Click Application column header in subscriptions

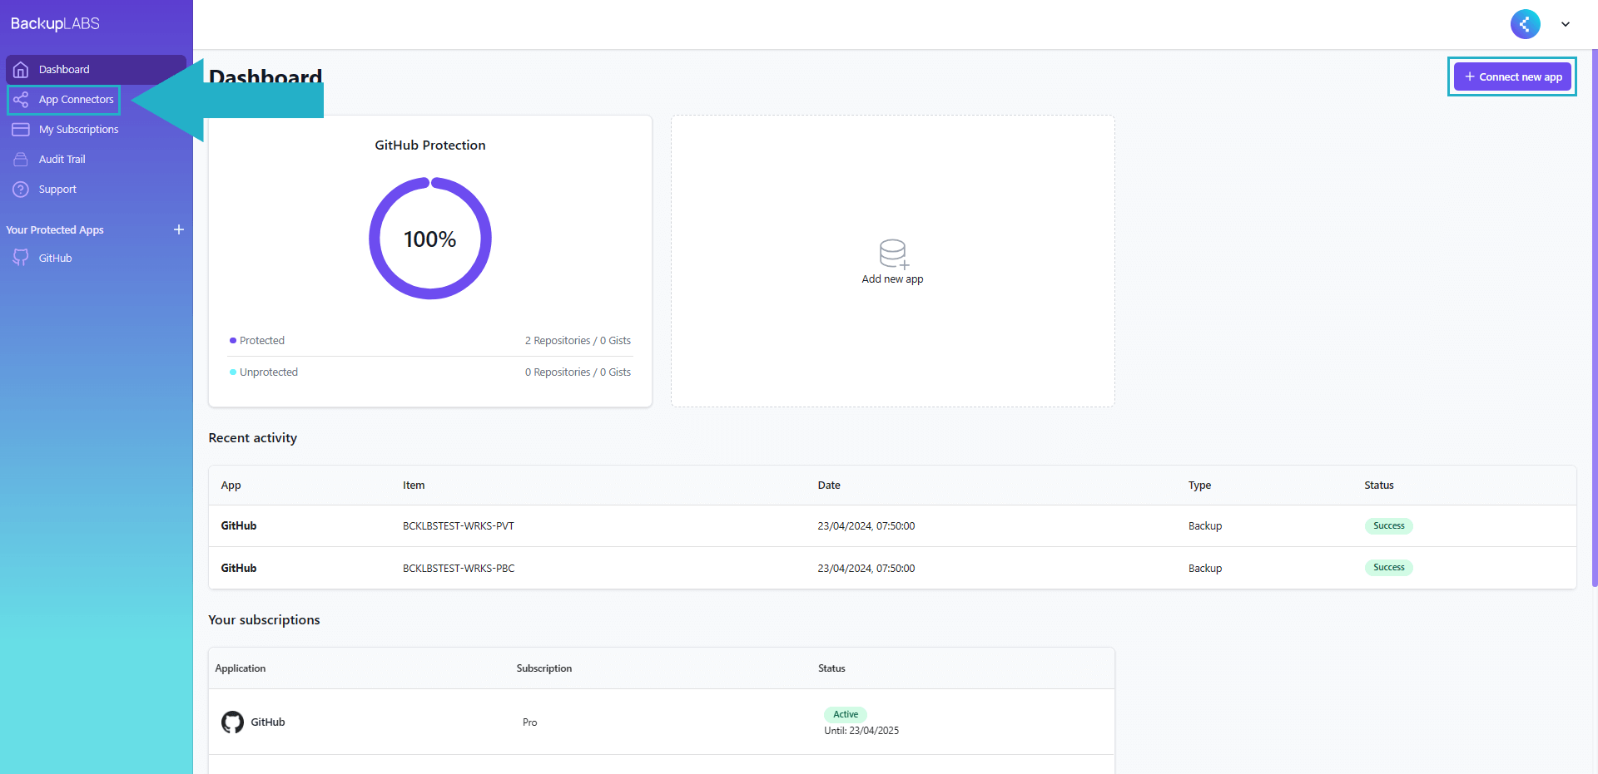[241, 668]
